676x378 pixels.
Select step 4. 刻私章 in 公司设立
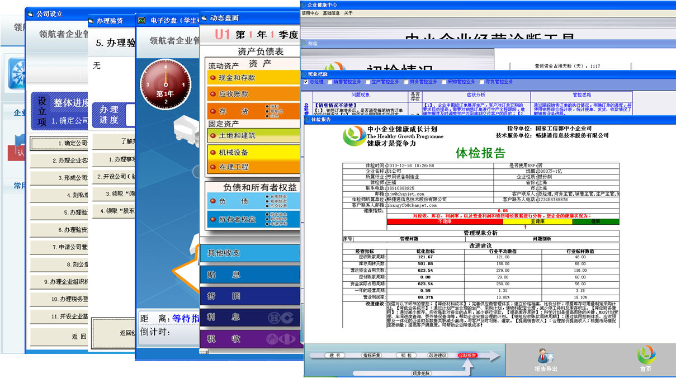click(x=59, y=195)
